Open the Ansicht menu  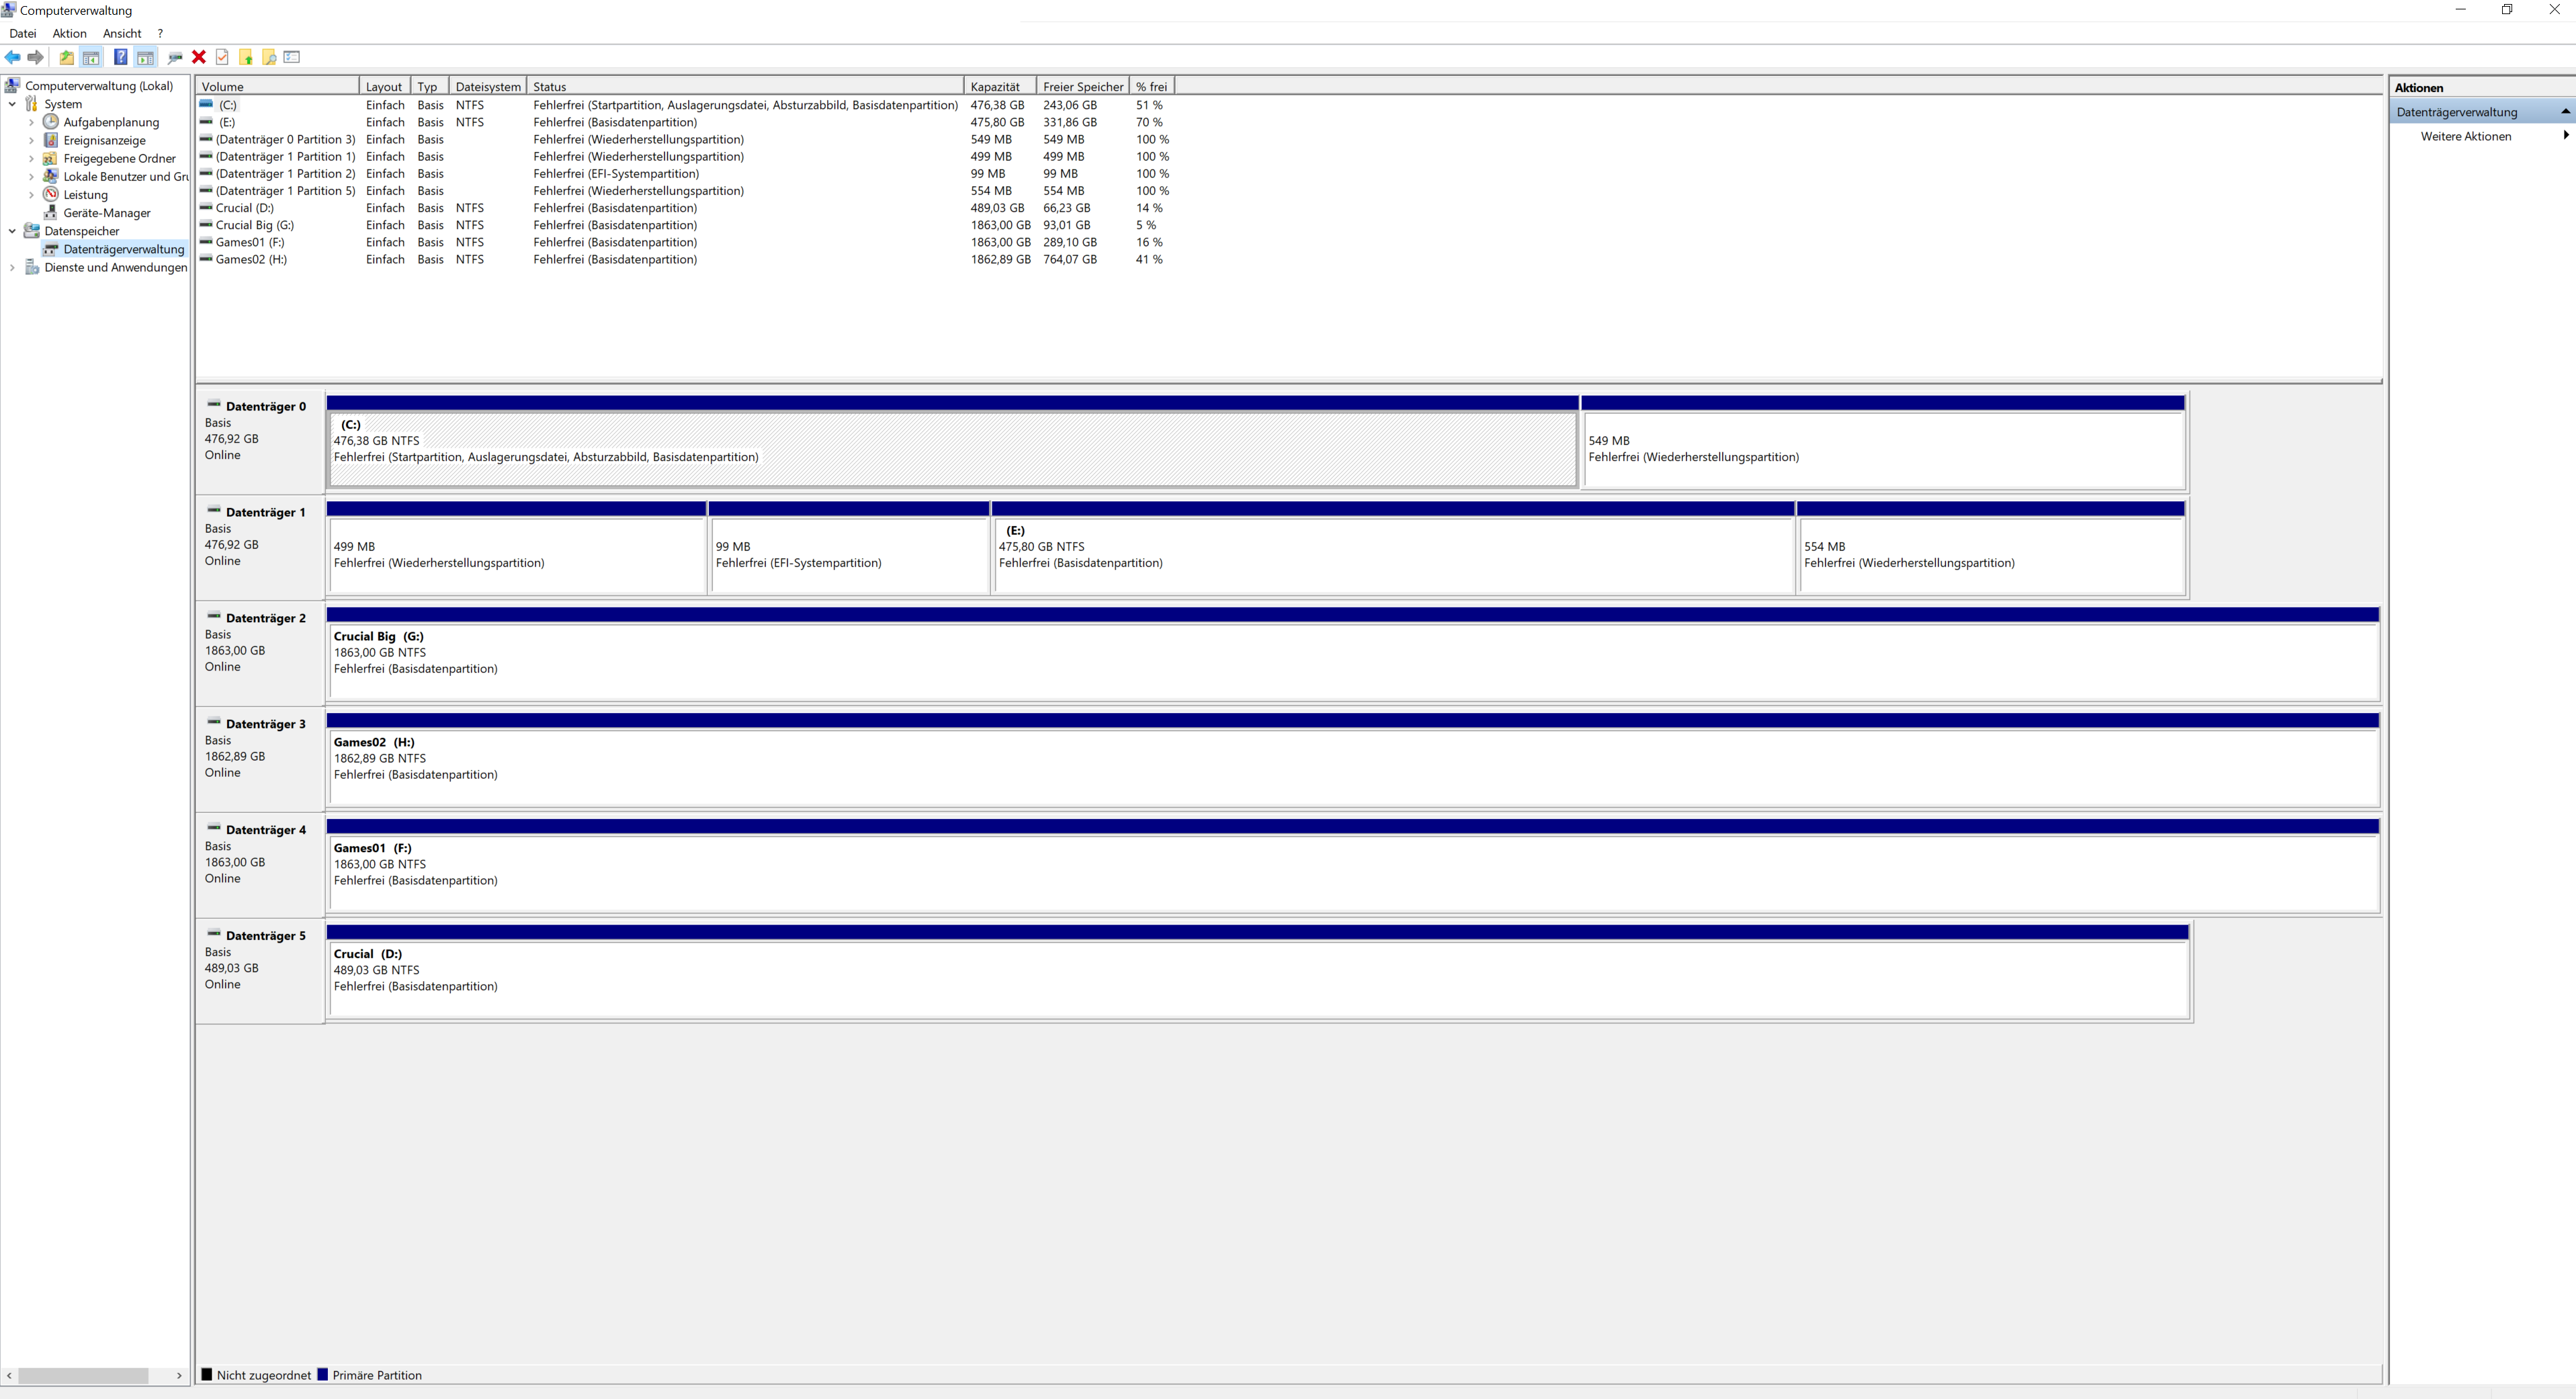[x=122, y=33]
